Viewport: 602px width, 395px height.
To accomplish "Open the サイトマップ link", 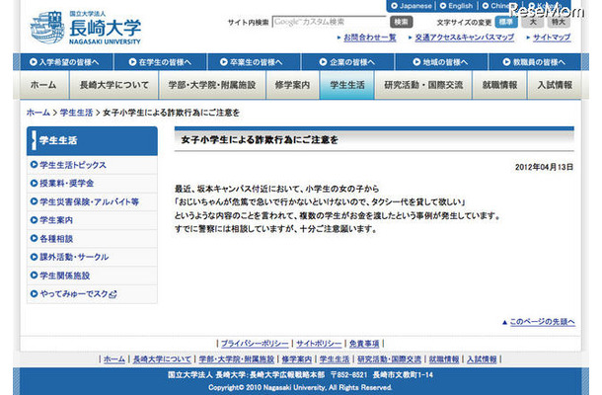I will [552, 38].
